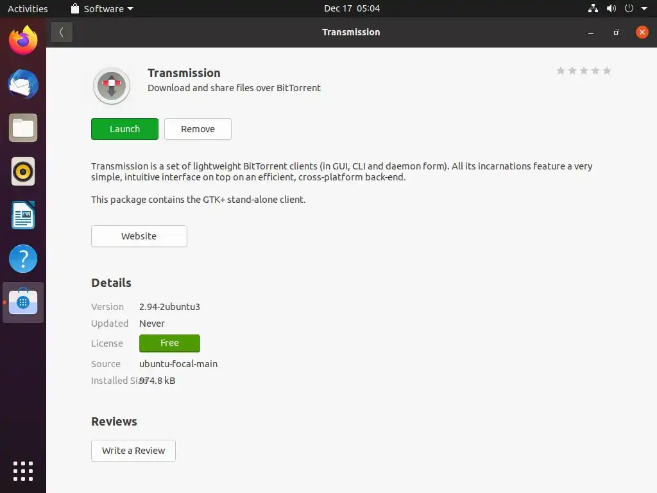Click the green Free license badge
Screen dimensions: 657x493
point(169,343)
